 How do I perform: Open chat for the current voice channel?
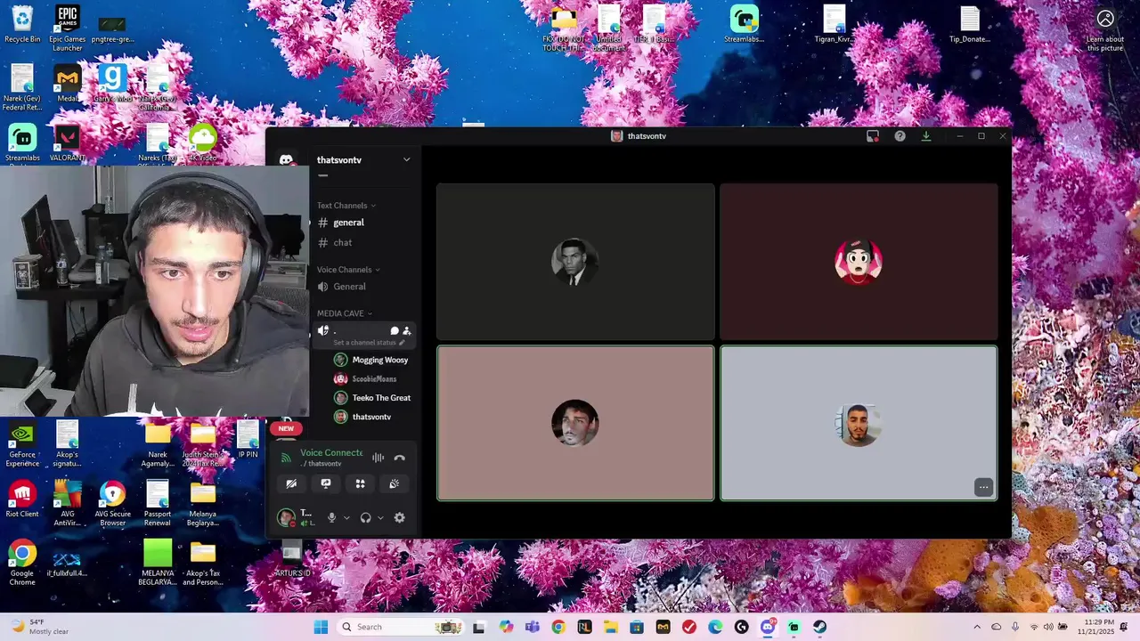[395, 330]
